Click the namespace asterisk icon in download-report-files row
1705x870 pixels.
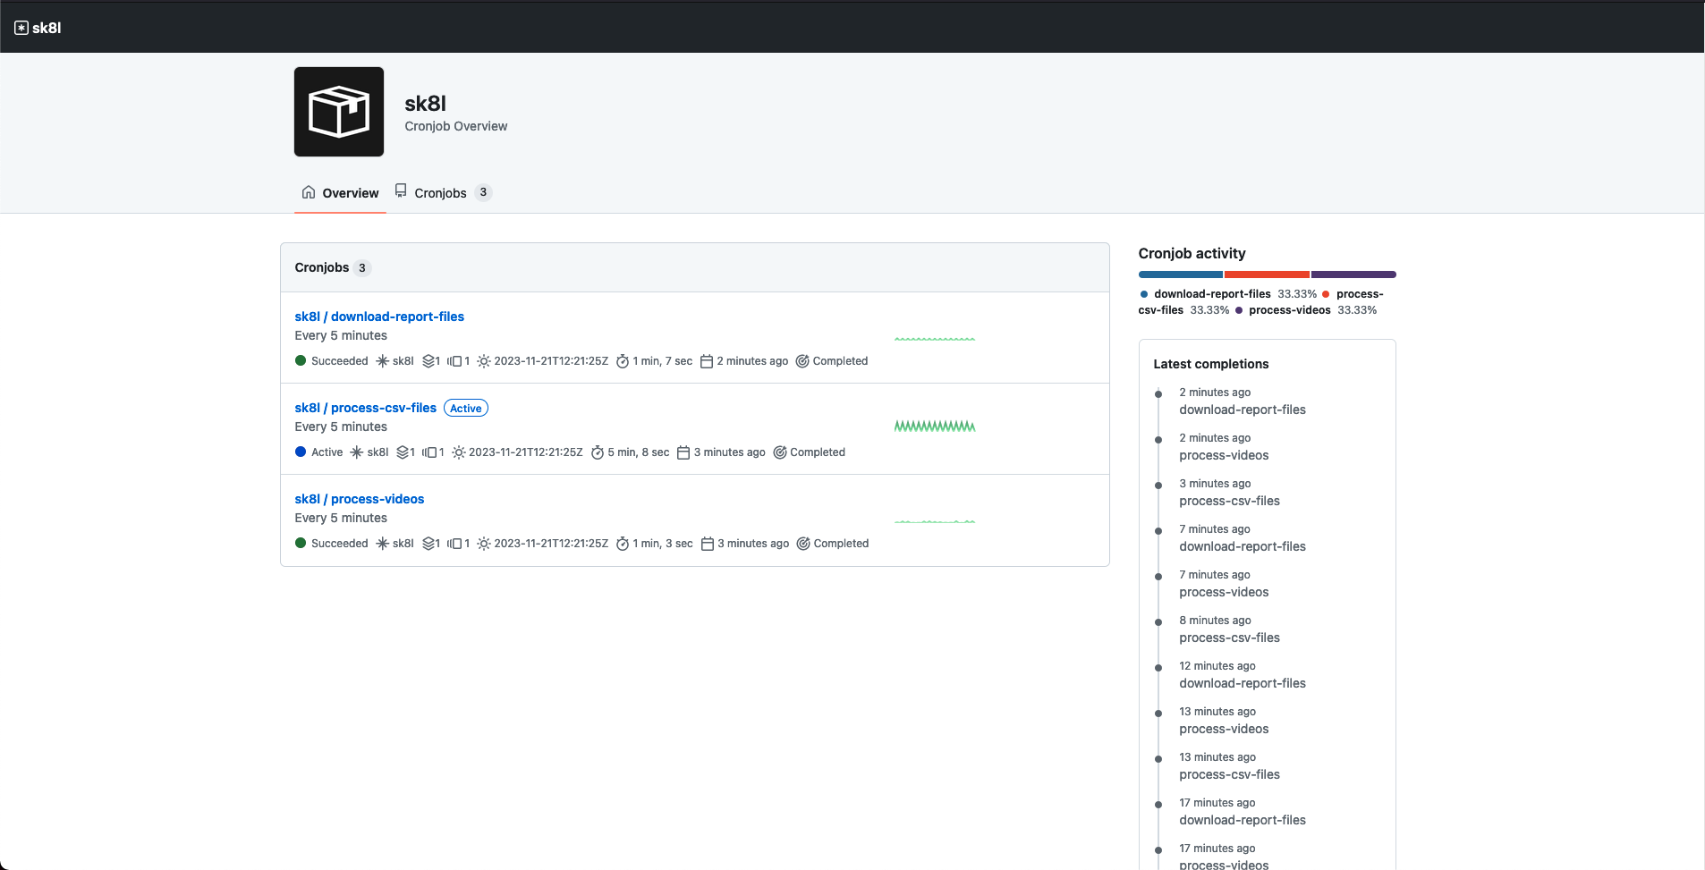point(382,361)
